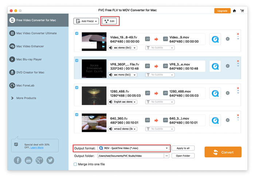Select thumbnail of 1280_488.flv
The height and width of the screenshot is (179, 255).
[x=94, y=96]
